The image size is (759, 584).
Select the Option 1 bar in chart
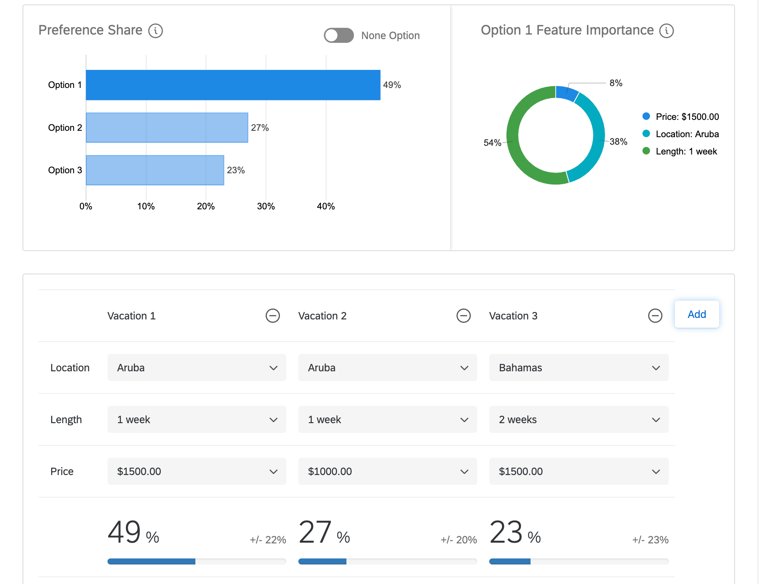point(233,85)
